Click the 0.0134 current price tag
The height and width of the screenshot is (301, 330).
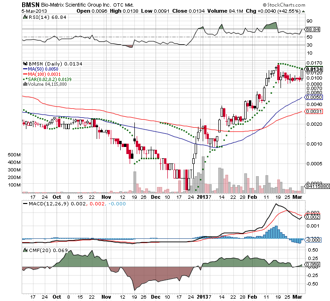[x=313, y=68]
